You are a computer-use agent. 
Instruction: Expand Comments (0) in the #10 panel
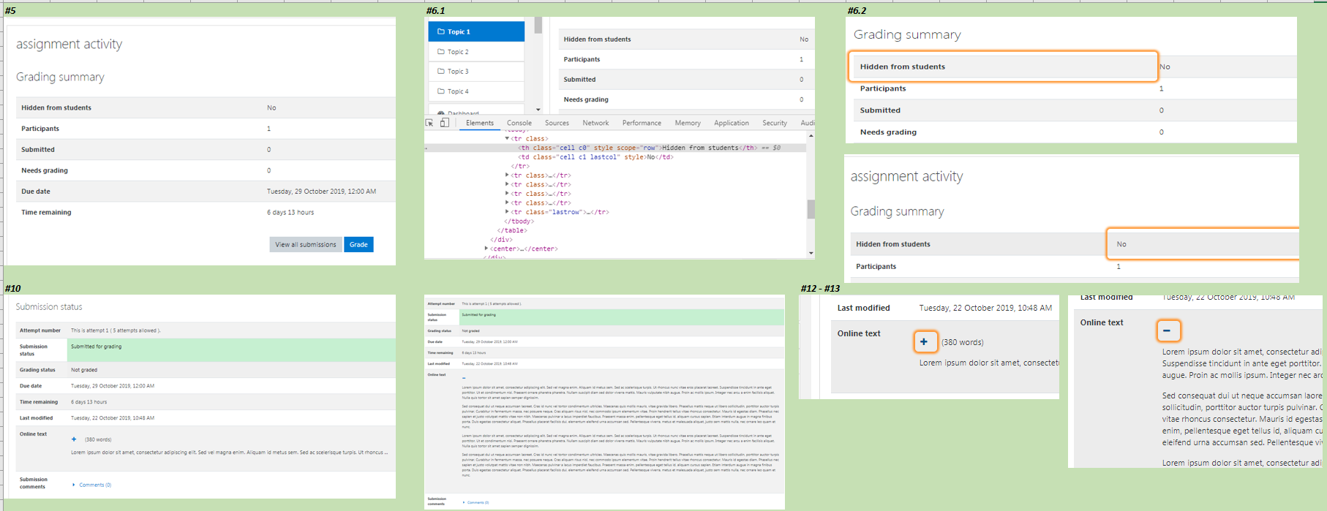pyautogui.click(x=92, y=485)
